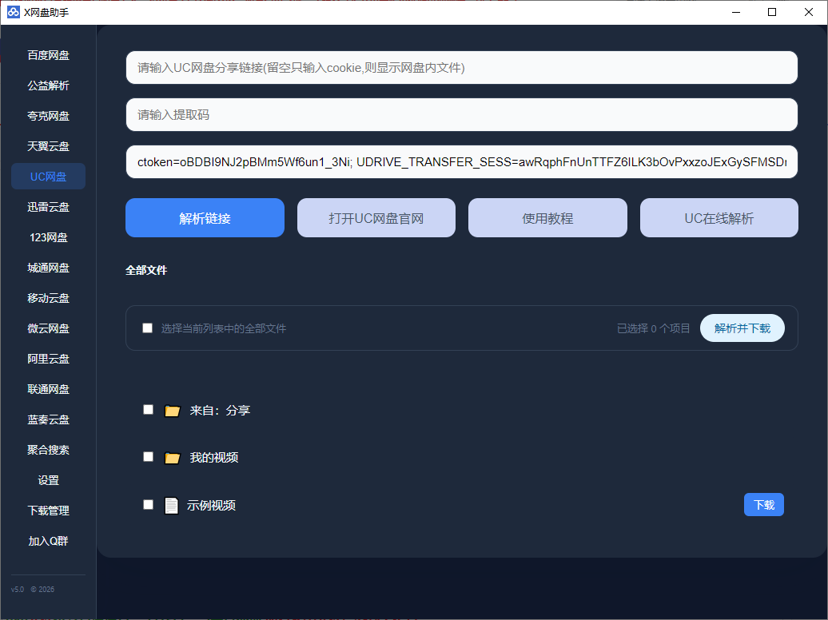
Task: Click 解析并下载 button
Action: coord(742,328)
